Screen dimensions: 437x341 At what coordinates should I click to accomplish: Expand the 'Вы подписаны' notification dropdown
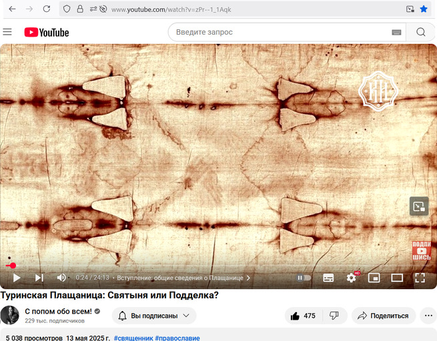click(154, 316)
